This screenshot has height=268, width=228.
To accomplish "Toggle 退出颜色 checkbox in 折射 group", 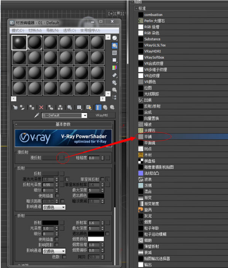I will 107,233.
